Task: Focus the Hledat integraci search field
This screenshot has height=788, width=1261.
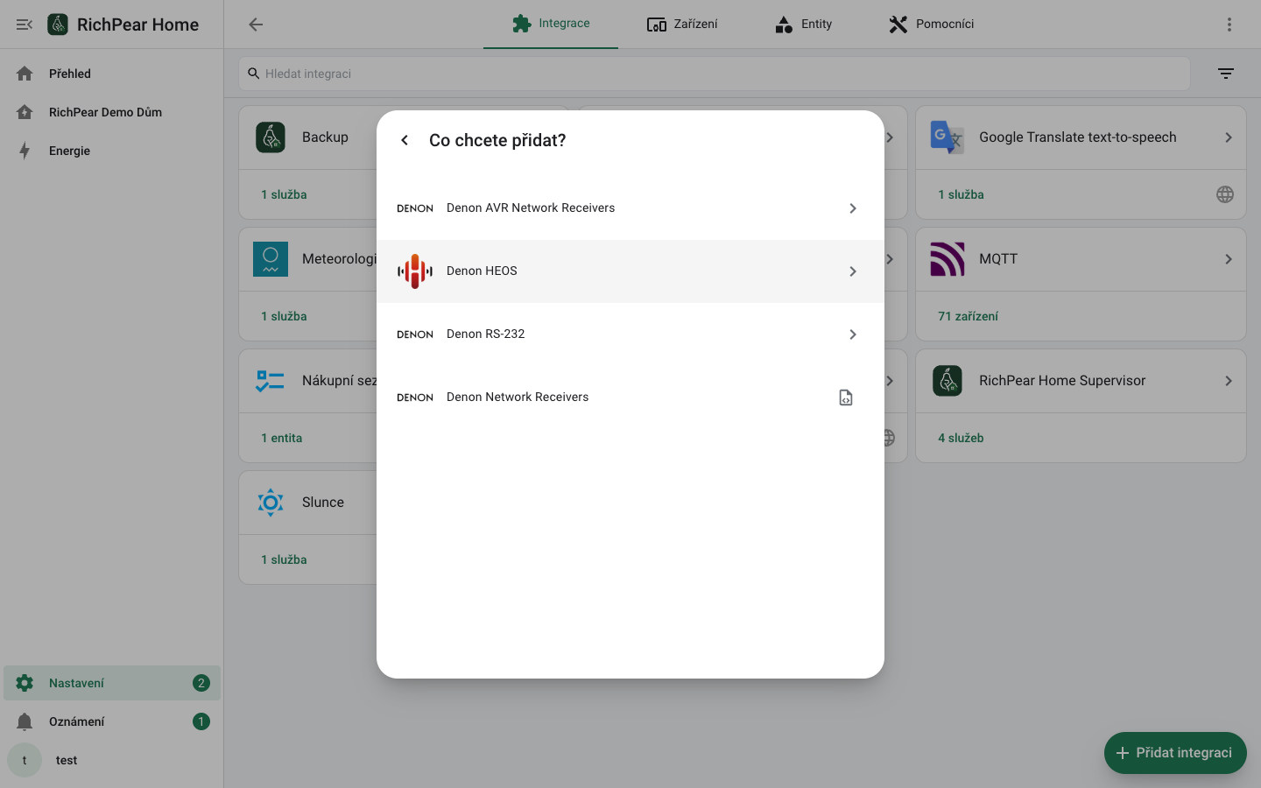Action: pos(715,74)
